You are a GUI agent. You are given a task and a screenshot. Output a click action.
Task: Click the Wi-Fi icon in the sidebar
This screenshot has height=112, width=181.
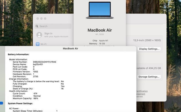38,44
